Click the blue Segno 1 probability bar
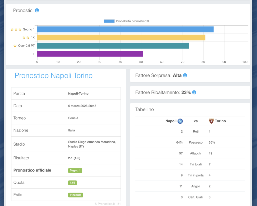 [x=125, y=29]
